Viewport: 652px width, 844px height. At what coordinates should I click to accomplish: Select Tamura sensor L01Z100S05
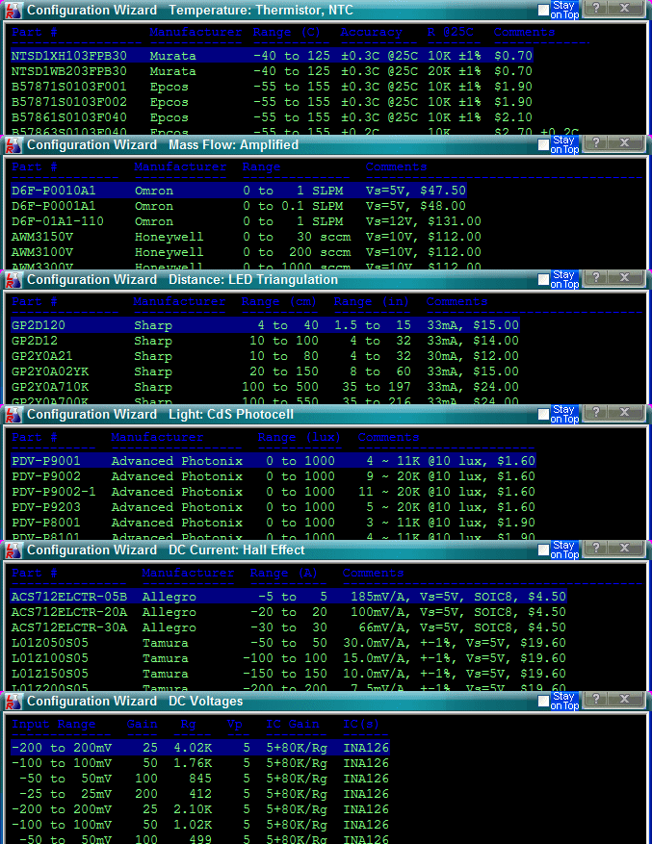[x=288, y=658]
